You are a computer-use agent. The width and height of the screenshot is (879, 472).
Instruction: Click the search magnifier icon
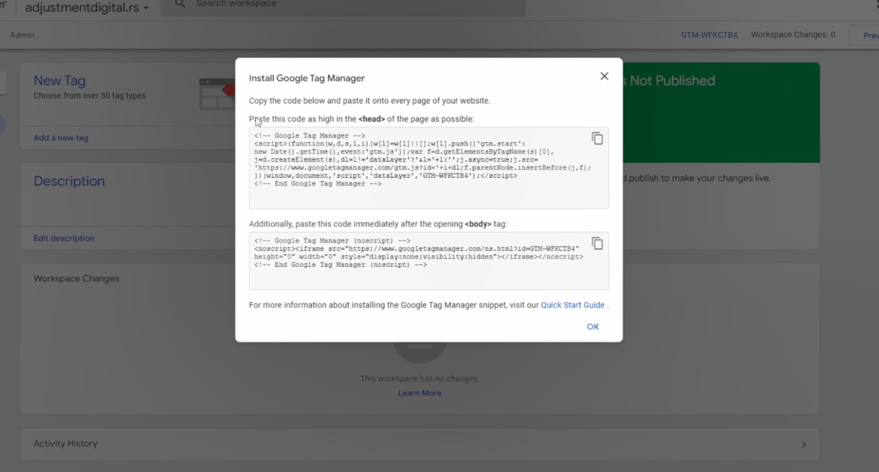180,4
